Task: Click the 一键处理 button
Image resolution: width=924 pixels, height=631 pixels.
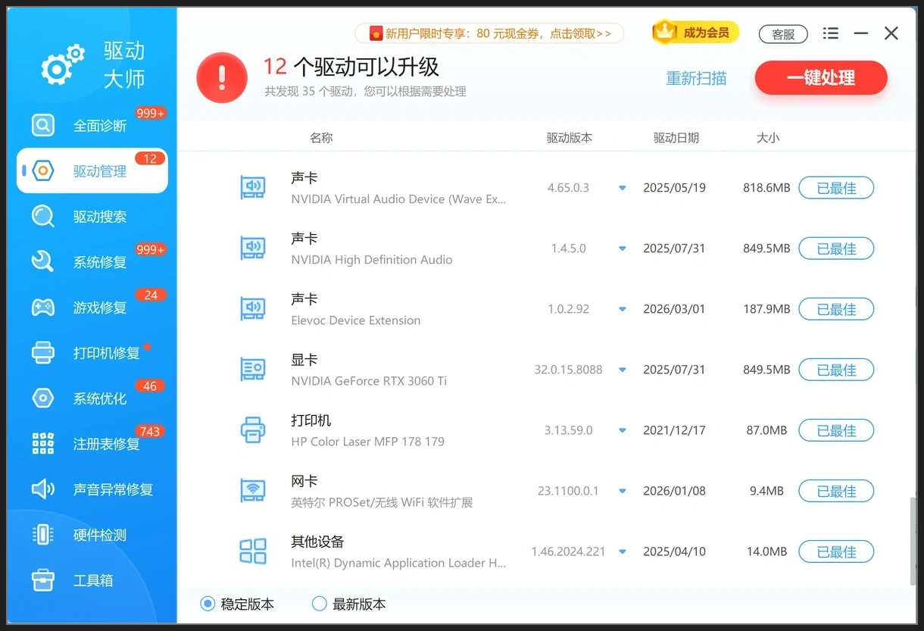Action: (x=821, y=77)
